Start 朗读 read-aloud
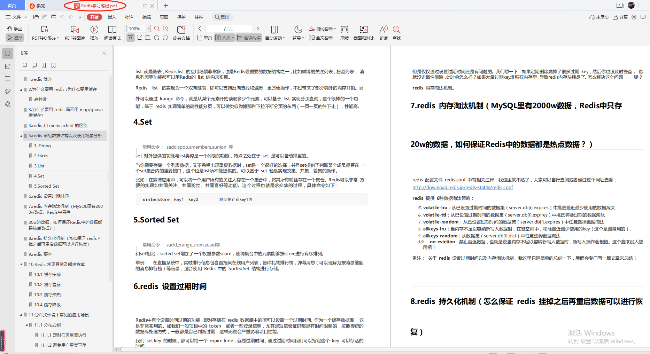Image resolution: width=650 pixels, height=354 pixels. (384, 33)
